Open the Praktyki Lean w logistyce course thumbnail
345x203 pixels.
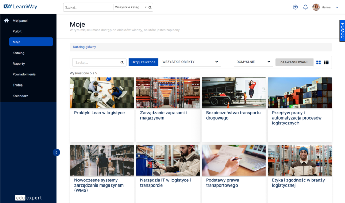102,93
